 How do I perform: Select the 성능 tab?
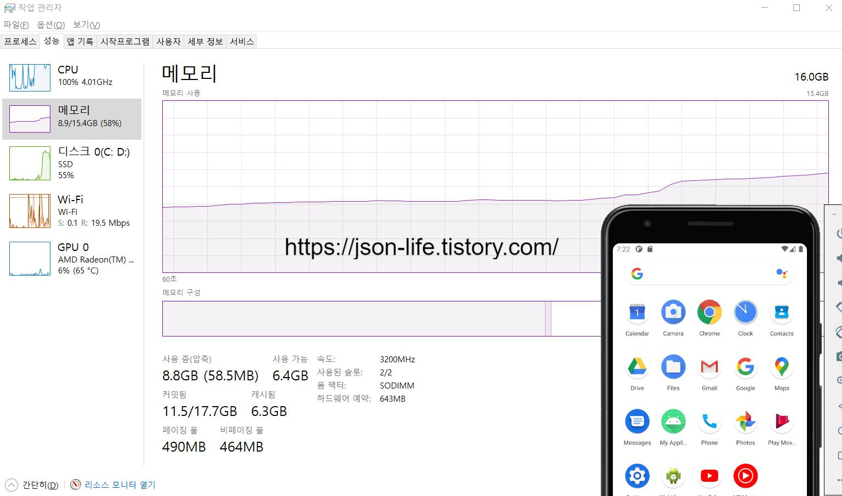(x=52, y=41)
